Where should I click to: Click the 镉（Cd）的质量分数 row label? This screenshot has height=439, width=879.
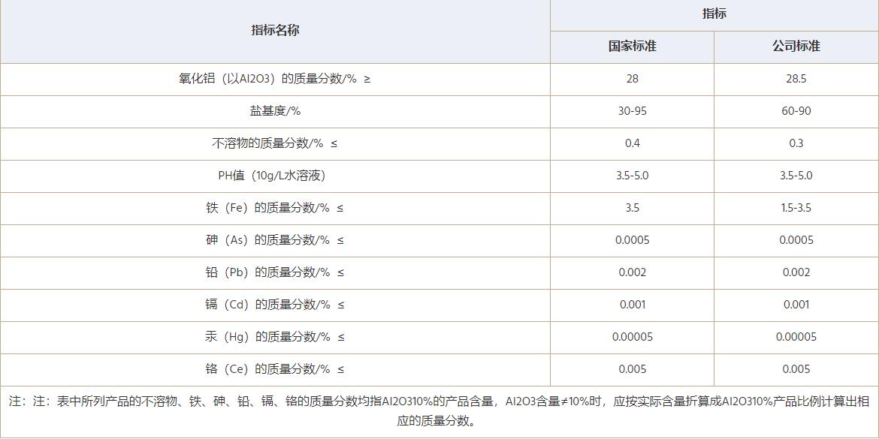(x=275, y=305)
